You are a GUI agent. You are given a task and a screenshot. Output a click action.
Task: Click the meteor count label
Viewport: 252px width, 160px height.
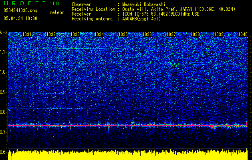click(57, 12)
